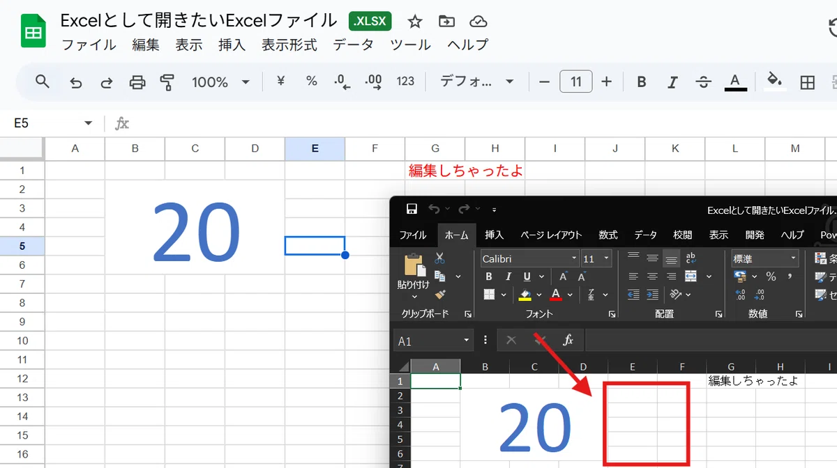The image size is (837, 468).
Task: Switch to Excel 数式 tab
Action: 608,235
